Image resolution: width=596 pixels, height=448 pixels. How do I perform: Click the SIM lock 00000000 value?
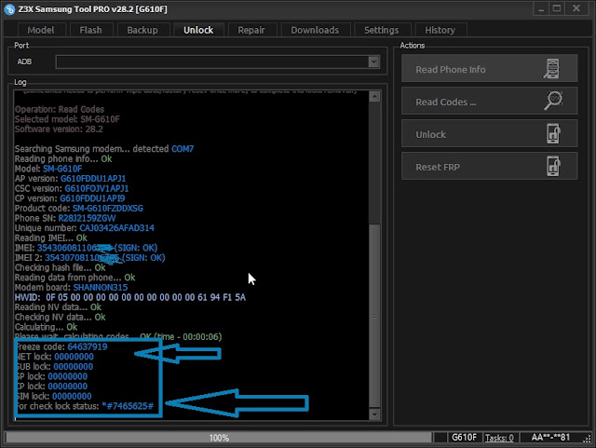72,396
